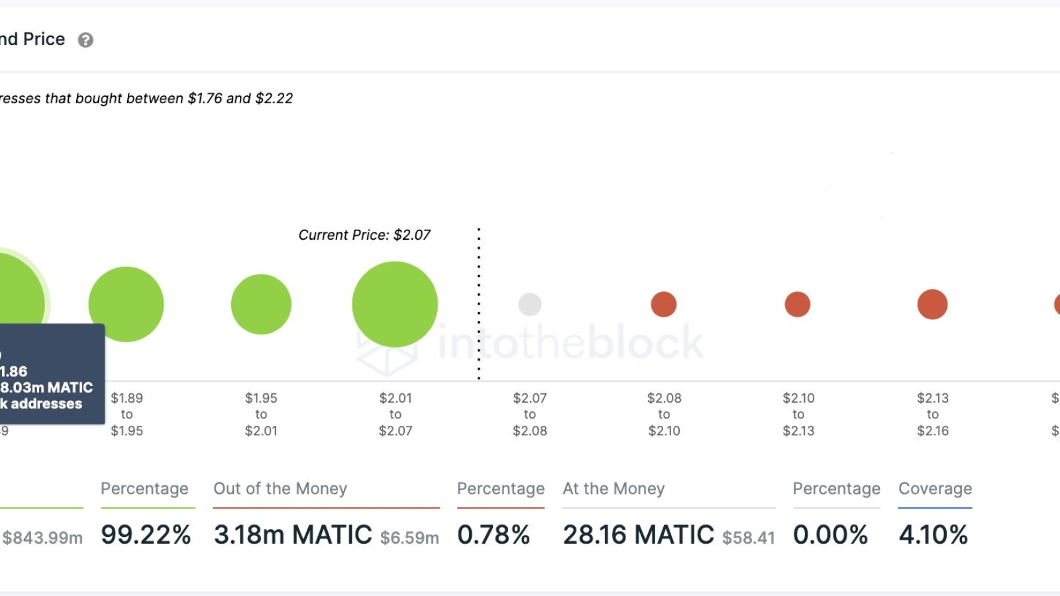This screenshot has height=596, width=1060.
Task: Click the 'Out of the Money' heading
Action: [x=280, y=489]
